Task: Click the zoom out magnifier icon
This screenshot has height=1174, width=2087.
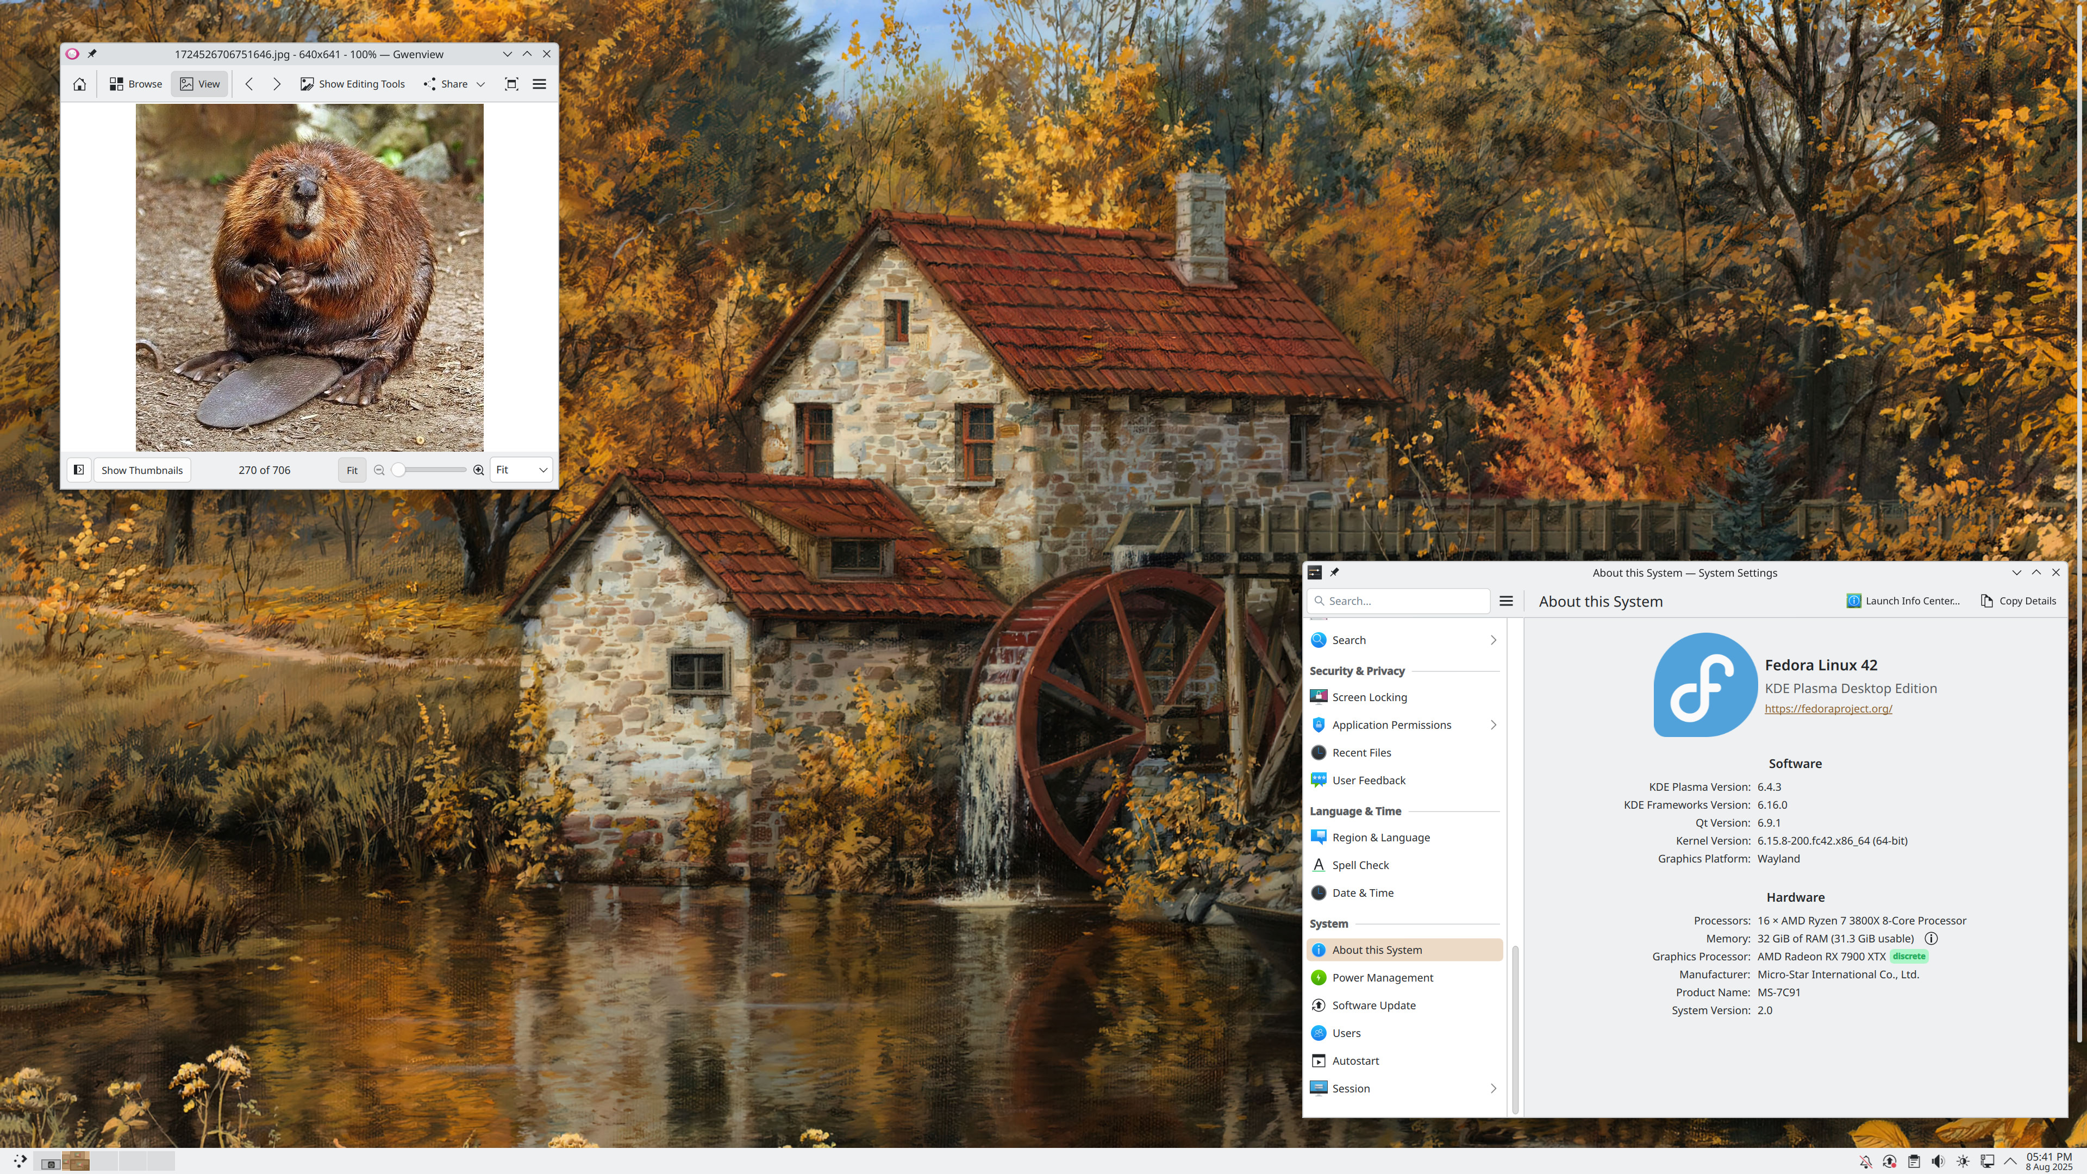Action: point(379,470)
